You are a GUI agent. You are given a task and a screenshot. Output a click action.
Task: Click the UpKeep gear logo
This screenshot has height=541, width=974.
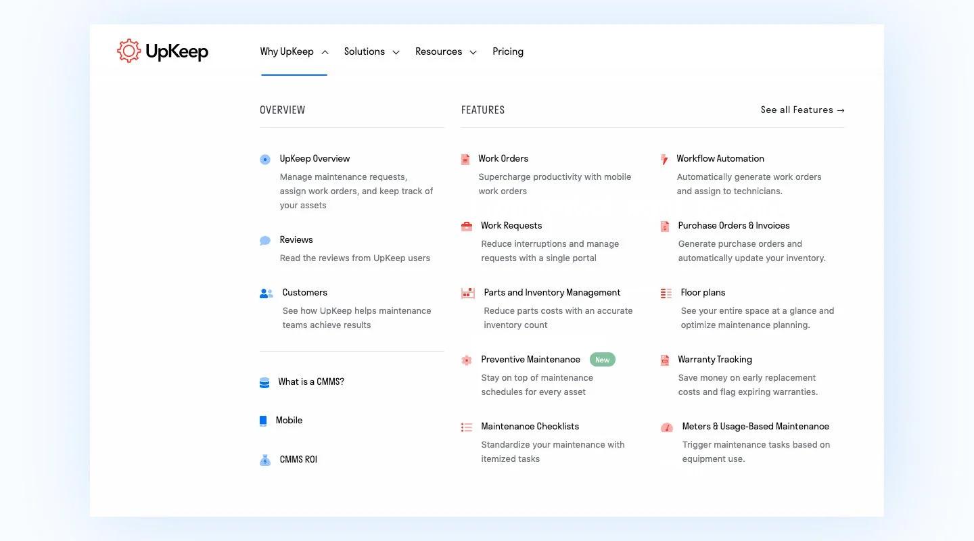pyautogui.click(x=129, y=51)
